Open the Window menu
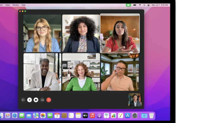This screenshot has height=123, width=209. coord(16,5)
